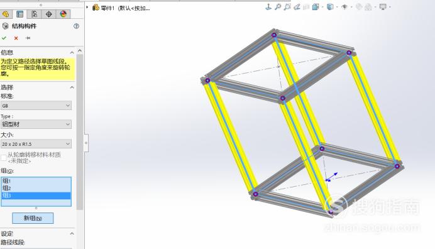Click the Zoom to Fit icon

pyautogui.click(x=278, y=7)
